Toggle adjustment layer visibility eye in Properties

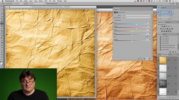(x=147, y=59)
